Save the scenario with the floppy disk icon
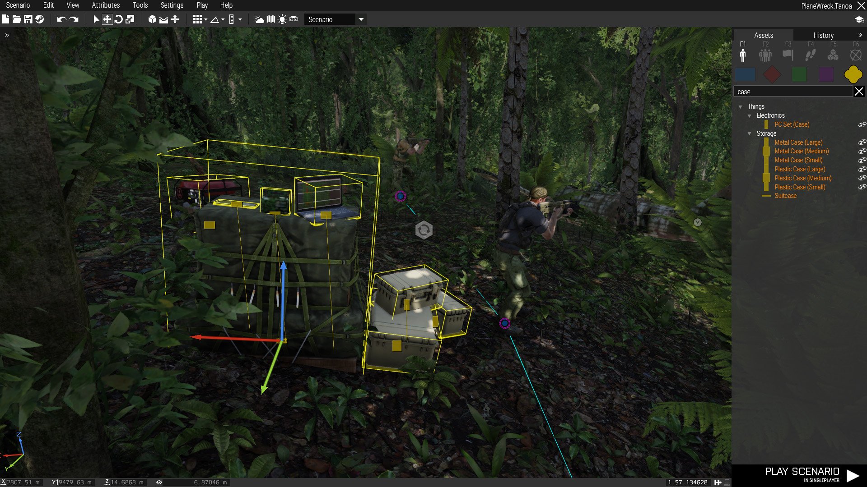Image resolution: width=867 pixels, height=487 pixels. (28, 19)
